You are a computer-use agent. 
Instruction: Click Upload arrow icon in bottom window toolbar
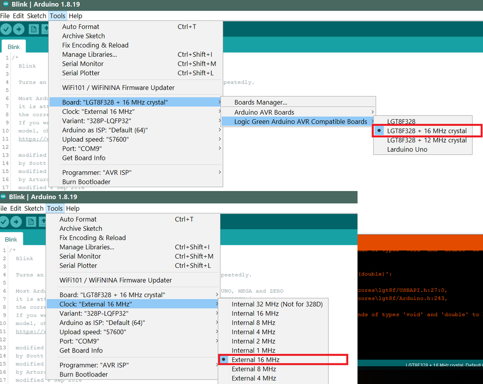[16, 222]
